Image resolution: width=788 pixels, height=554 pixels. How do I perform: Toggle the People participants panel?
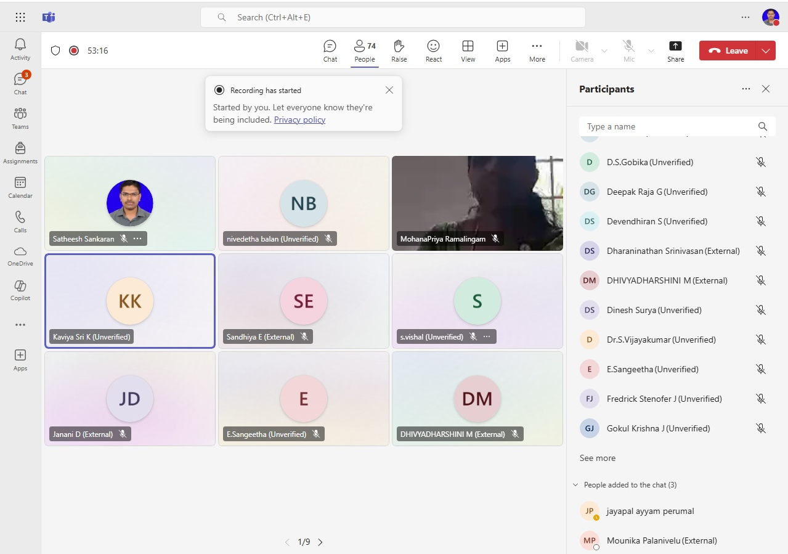pyautogui.click(x=364, y=51)
